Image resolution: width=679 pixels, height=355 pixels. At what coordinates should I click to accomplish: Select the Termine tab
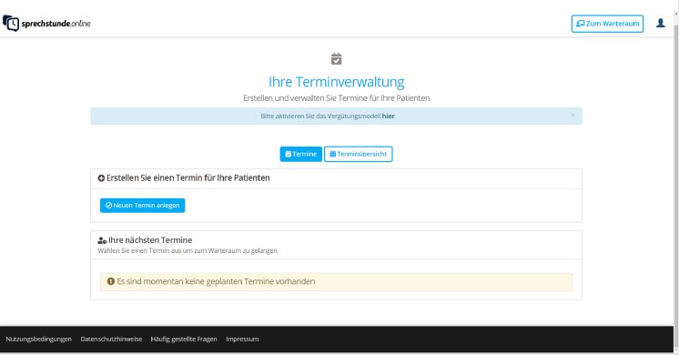point(301,154)
